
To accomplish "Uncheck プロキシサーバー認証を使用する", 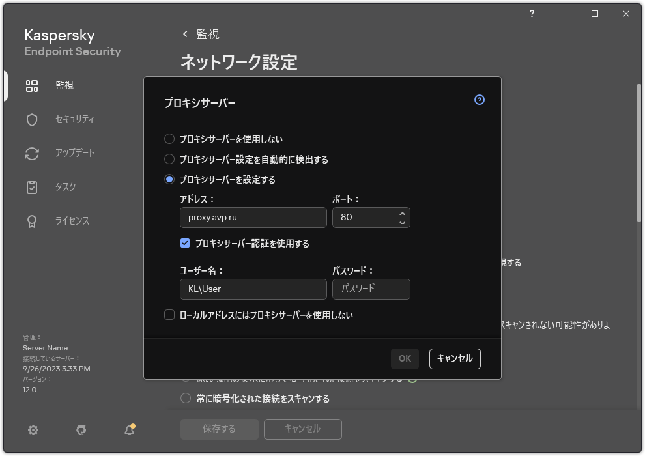I will (x=184, y=243).
